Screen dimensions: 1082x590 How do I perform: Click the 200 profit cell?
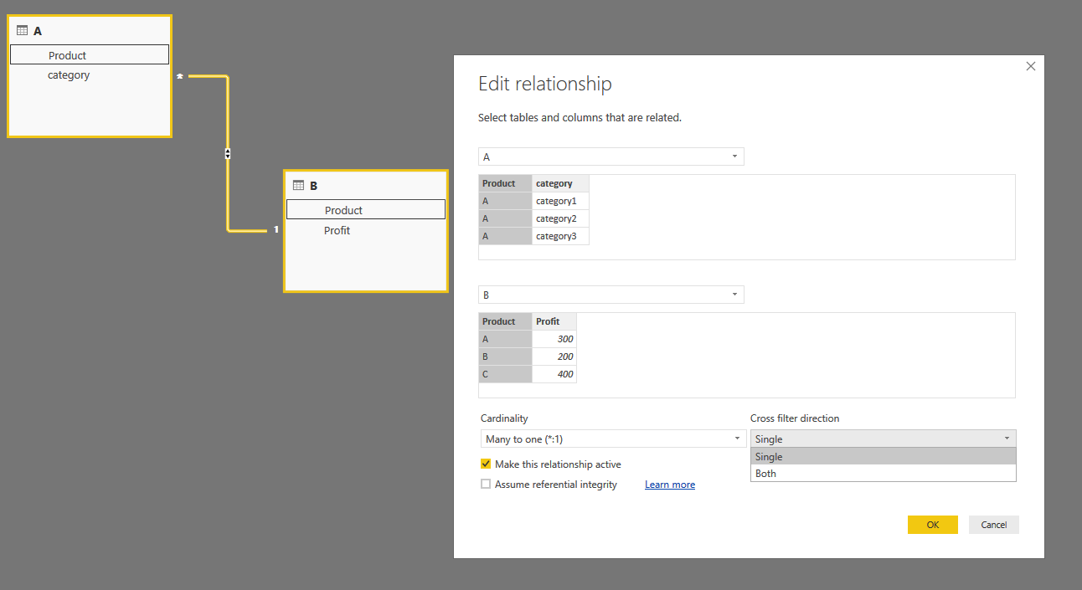click(554, 357)
